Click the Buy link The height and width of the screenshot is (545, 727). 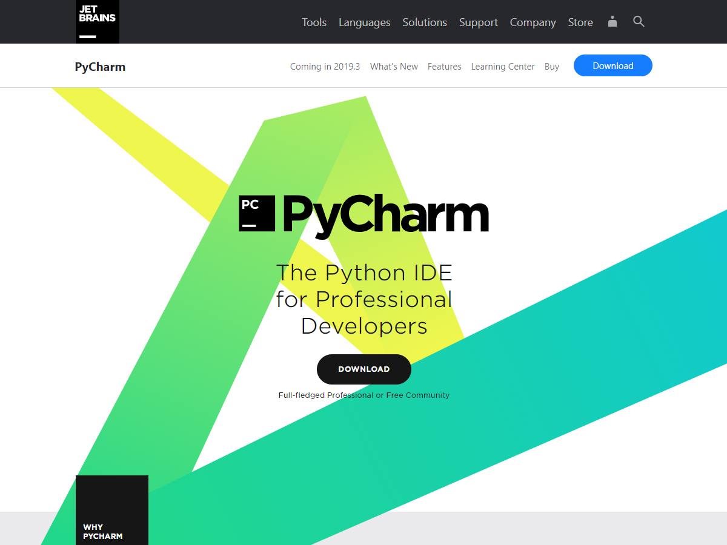pyautogui.click(x=551, y=67)
